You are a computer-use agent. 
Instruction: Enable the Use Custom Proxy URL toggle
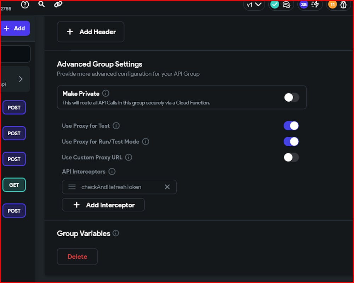point(291,157)
